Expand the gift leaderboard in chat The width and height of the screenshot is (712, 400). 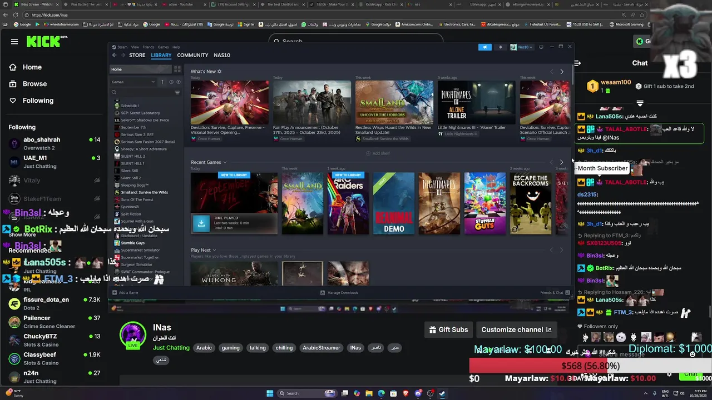pos(640,103)
